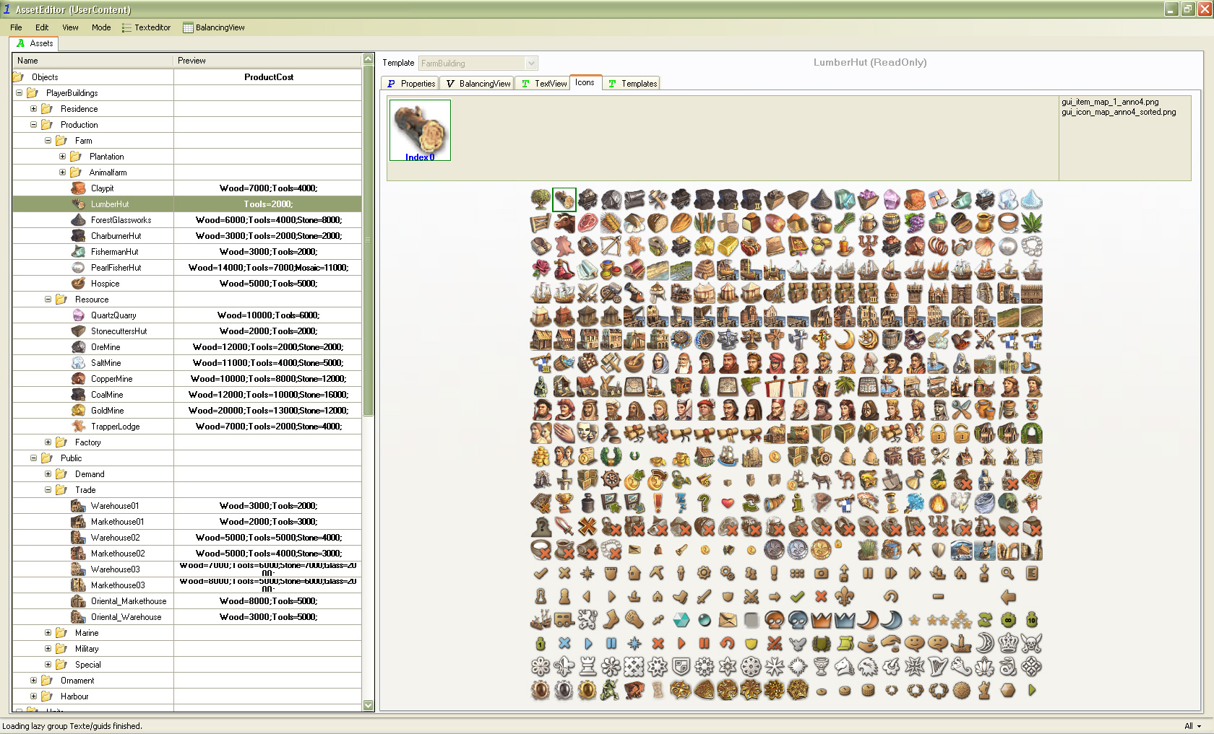The width and height of the screenshot is (1214, 734).
Task: Pick the green hemp leaf icon
Action: tap(1031, 223)
